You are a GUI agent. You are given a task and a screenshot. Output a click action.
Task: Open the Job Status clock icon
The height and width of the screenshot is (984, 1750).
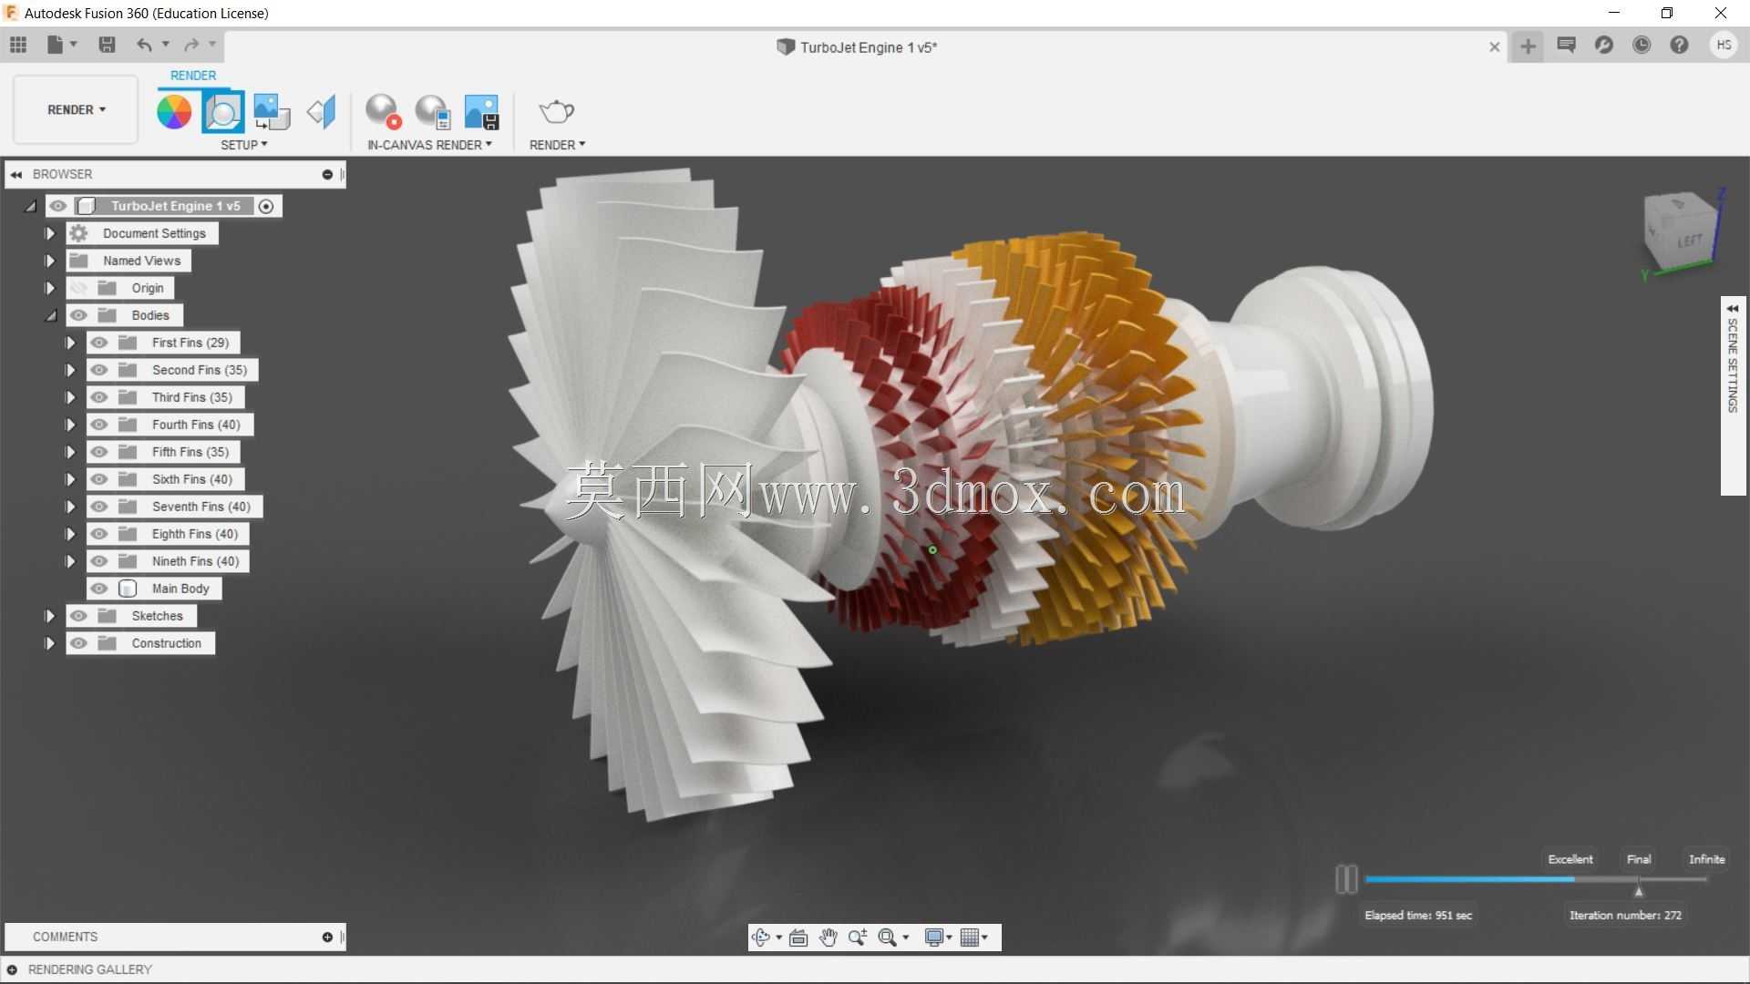[x=1642, y=45]
